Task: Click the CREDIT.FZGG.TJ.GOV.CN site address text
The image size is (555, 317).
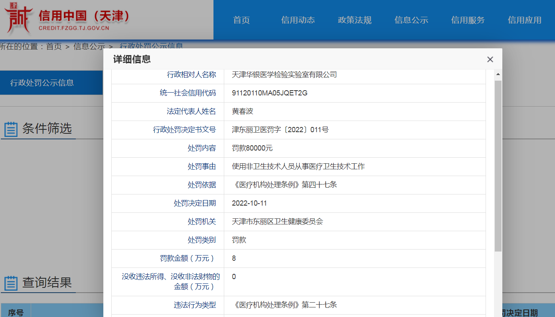Action: pos(74,28)
